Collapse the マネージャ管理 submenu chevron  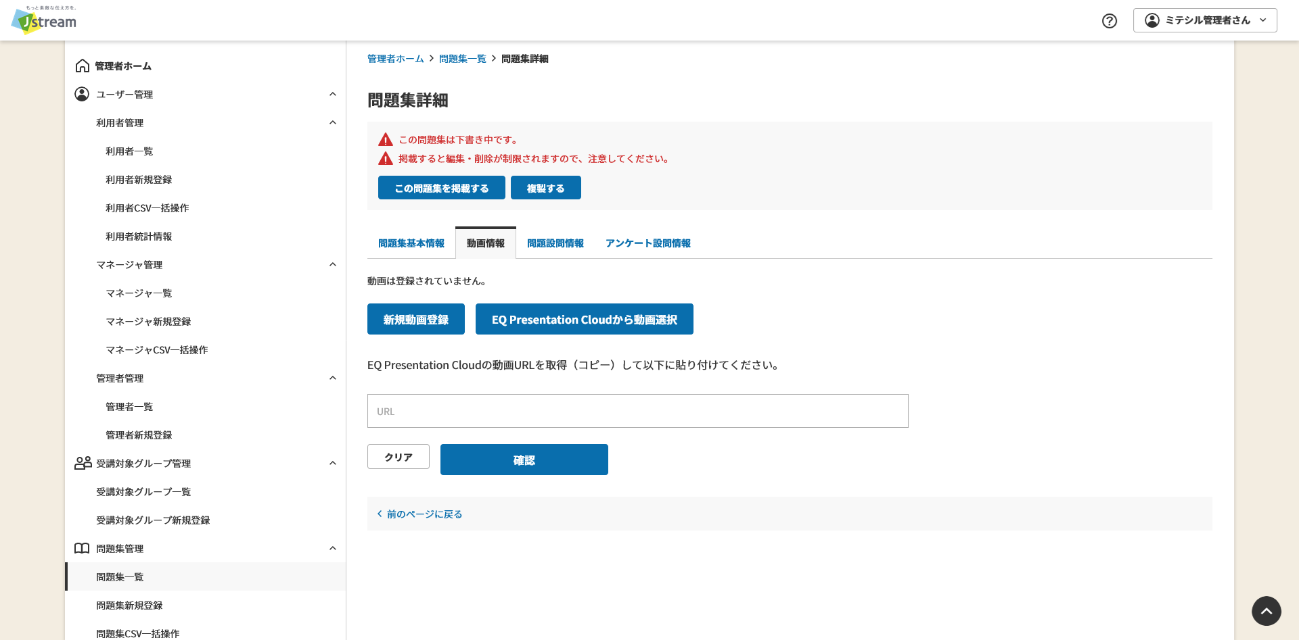coord(332,264)
